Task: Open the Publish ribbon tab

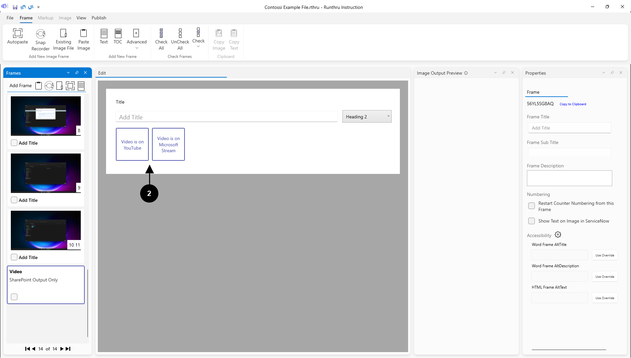Action: pos(99,18)
